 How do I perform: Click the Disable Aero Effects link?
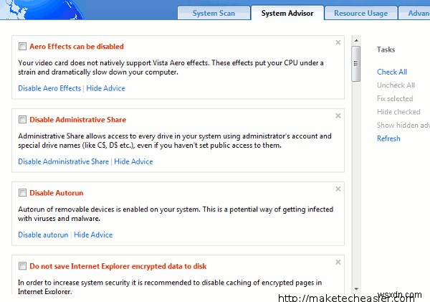[49, 88]
